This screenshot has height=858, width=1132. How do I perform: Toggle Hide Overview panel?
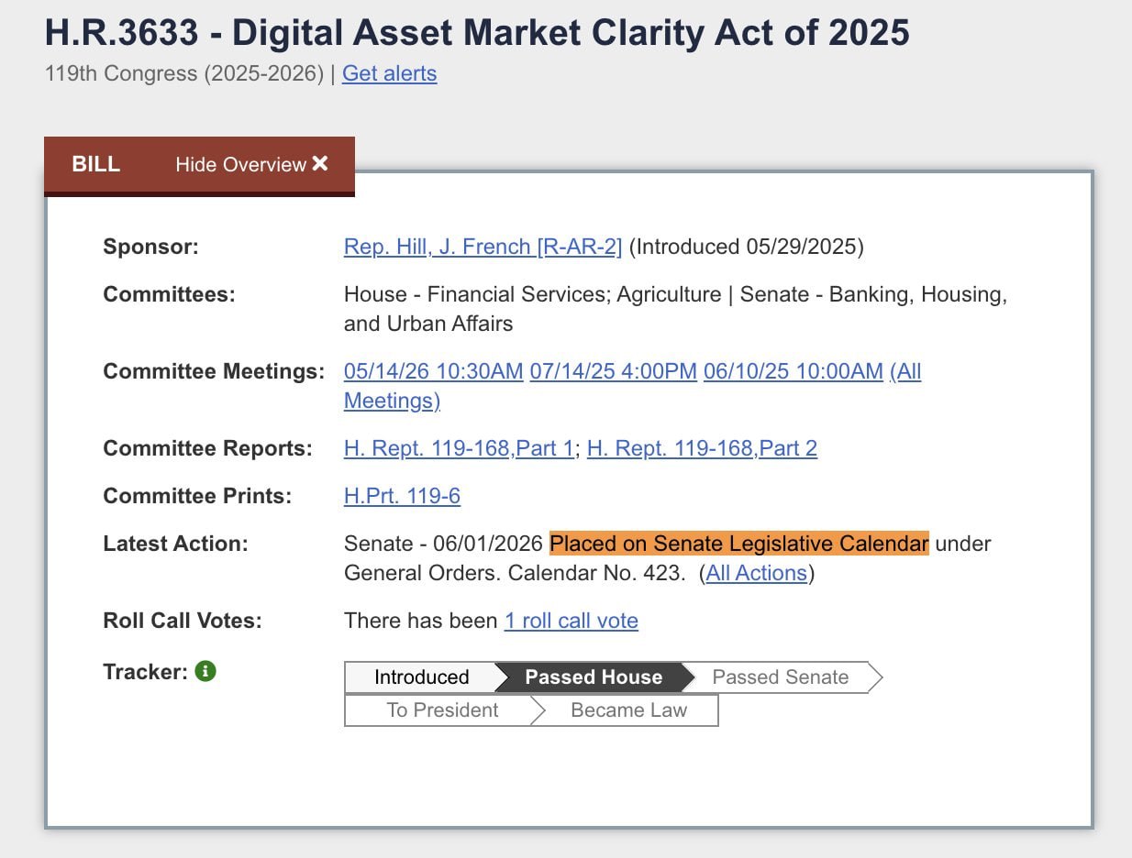pos(251,165)
